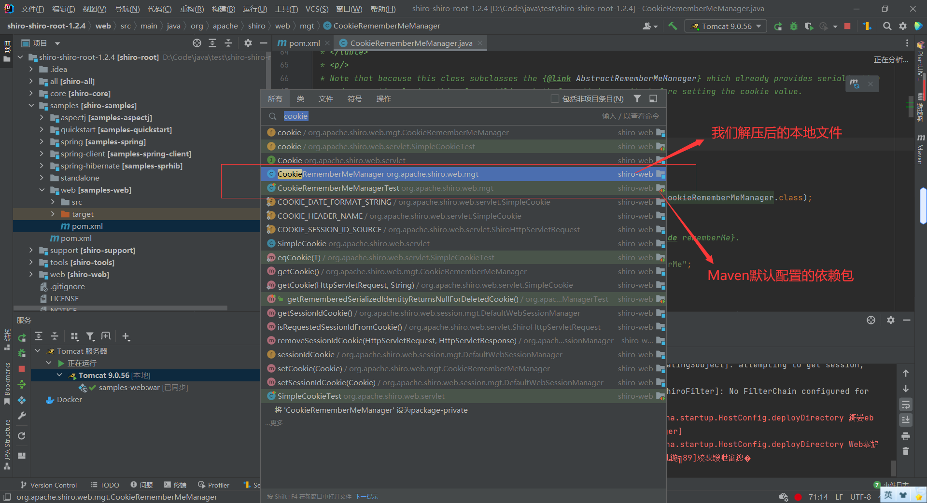Open the 文件(F) menu
Viewport: 927px width, 503px height.
coord(33,9)
